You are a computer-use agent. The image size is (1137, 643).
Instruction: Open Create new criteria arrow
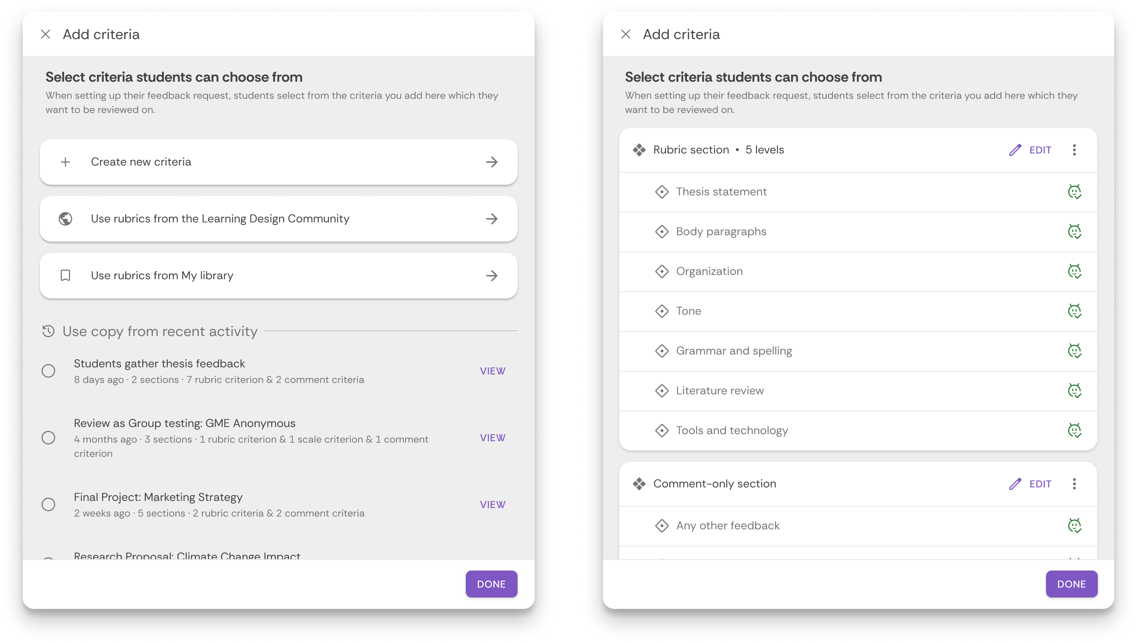click(x=491, y=162)
